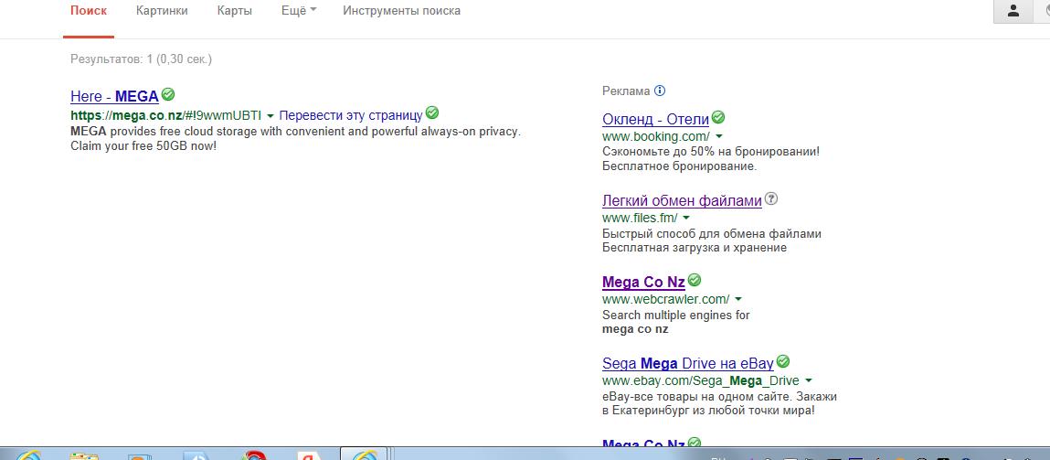Open the Легкий обмен файлами ad link
The width and height of the screenshot is (1050, 460).
(x=682, y=200)
